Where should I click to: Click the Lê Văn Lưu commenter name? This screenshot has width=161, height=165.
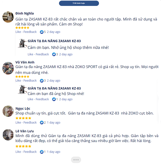(x=25, y=131)
